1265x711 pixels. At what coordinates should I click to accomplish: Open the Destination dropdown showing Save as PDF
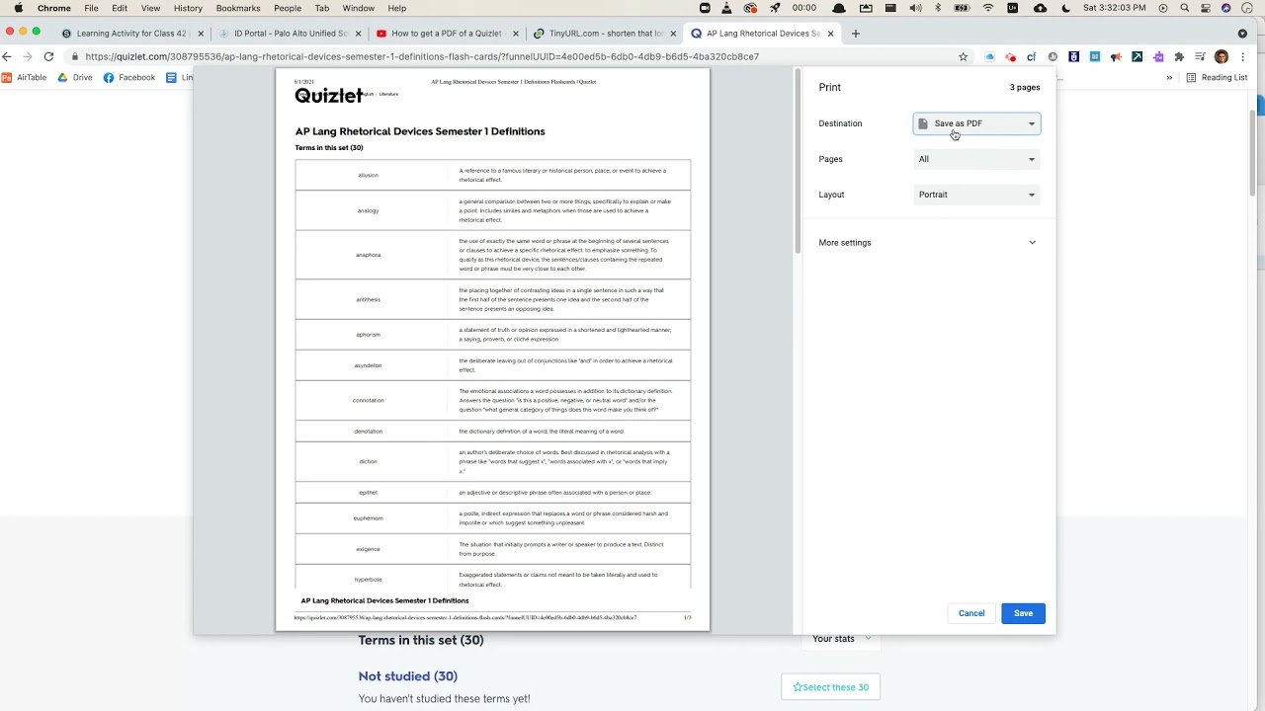[x=976, y=123]
